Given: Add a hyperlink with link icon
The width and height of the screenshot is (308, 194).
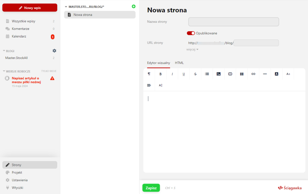Looking at the screenshot, I should (253, 74).
